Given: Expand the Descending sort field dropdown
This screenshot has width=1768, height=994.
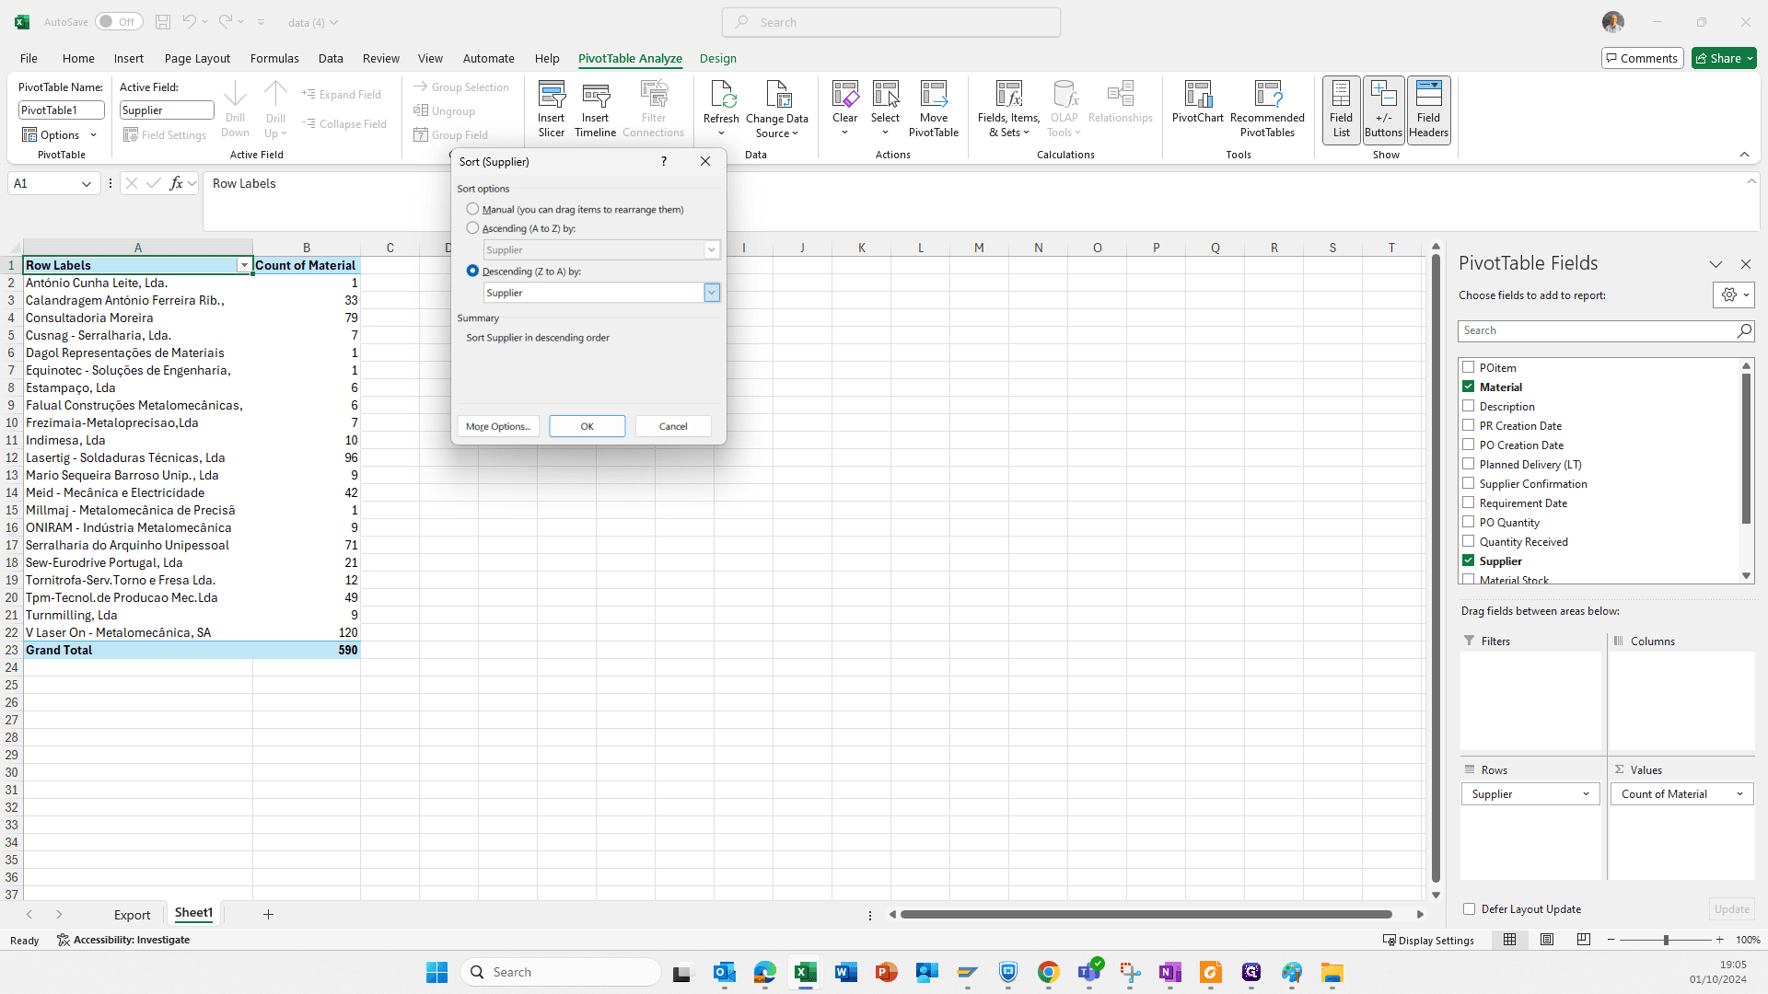Looking at the screenshot, I should [712, 293].
